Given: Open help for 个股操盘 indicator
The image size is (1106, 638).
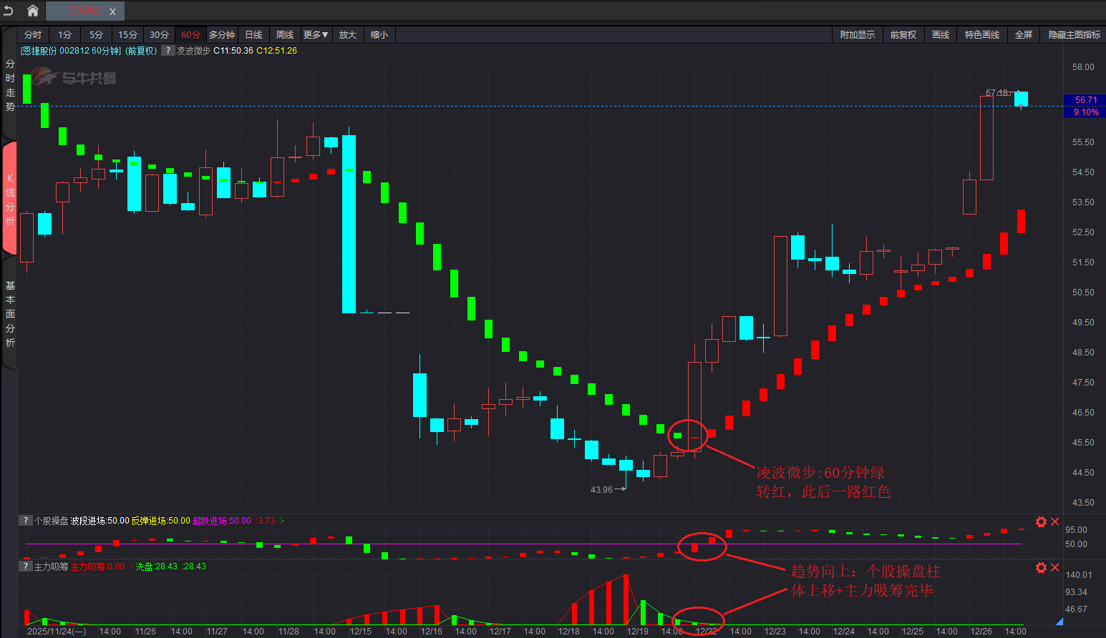Looking at the screenshot, I should click(26, 521).
